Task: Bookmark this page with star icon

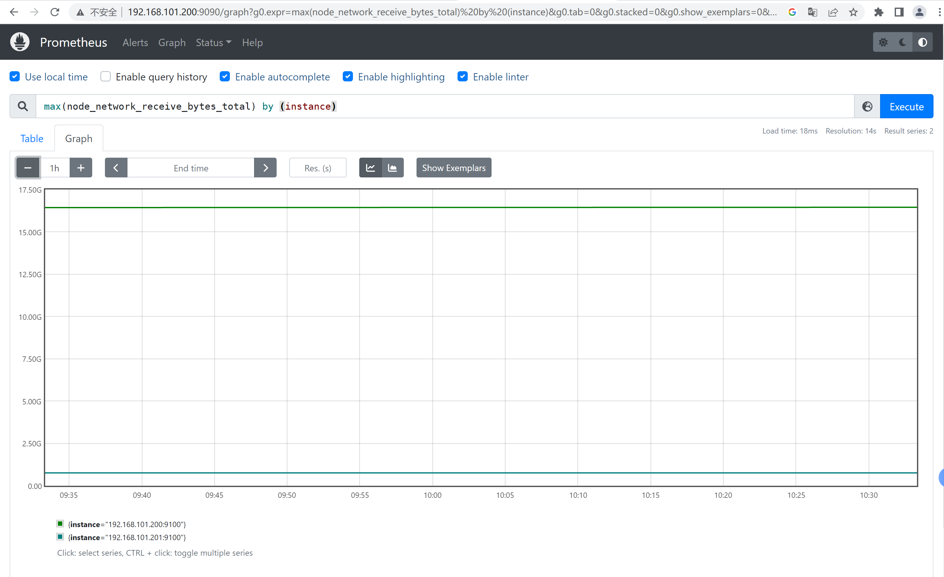Action: pos(853,12)
